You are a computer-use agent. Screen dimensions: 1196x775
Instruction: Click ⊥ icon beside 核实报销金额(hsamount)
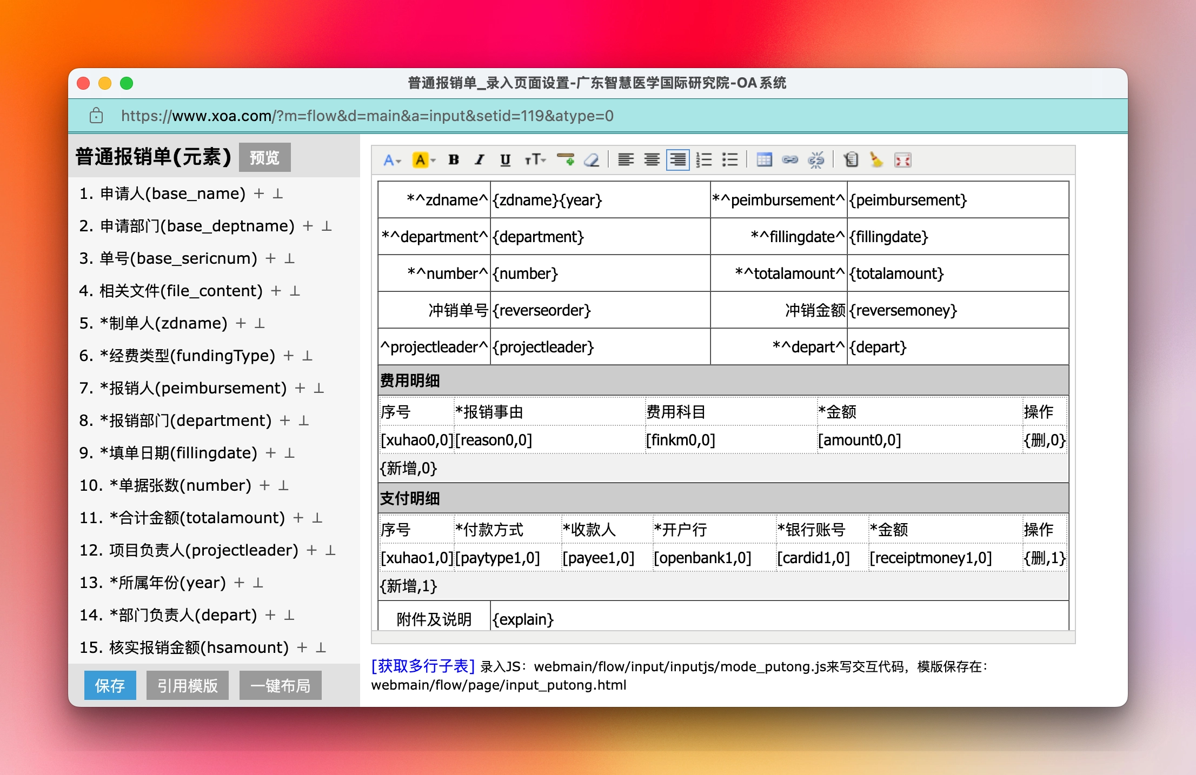click(321, 647)
